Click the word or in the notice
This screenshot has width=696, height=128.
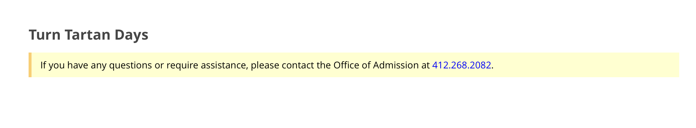point(159,66)
